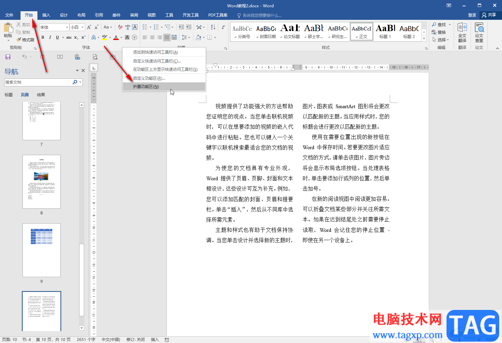Open the File (文件) tab
The image size is (502, 343).
9,15
